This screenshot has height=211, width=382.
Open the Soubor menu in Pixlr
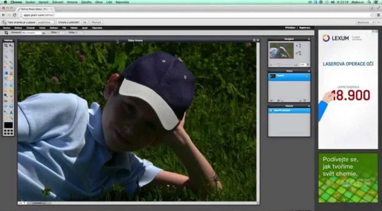(7, 28)
